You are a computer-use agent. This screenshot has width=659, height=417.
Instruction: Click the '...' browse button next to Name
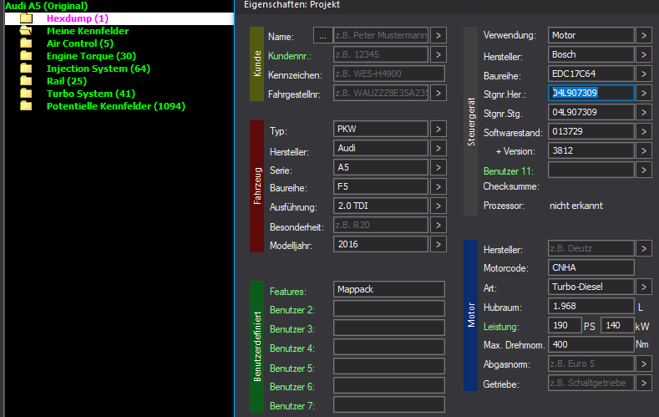coord(322,35)
